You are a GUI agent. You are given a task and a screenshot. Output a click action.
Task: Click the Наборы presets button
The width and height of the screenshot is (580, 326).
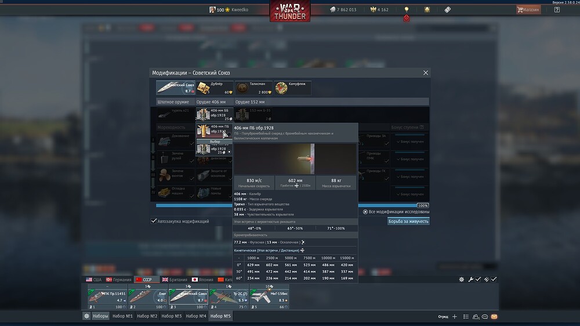click(100, 316)
